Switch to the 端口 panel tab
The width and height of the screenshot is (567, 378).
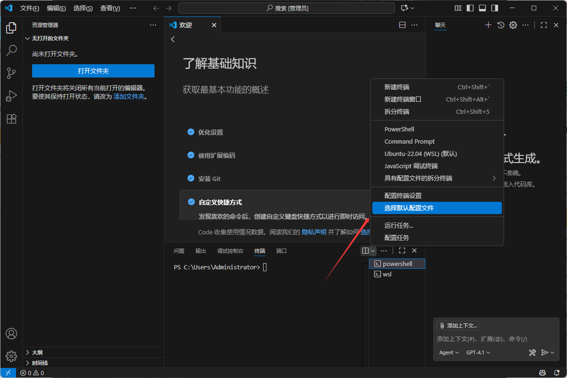(x=281, y=251)
